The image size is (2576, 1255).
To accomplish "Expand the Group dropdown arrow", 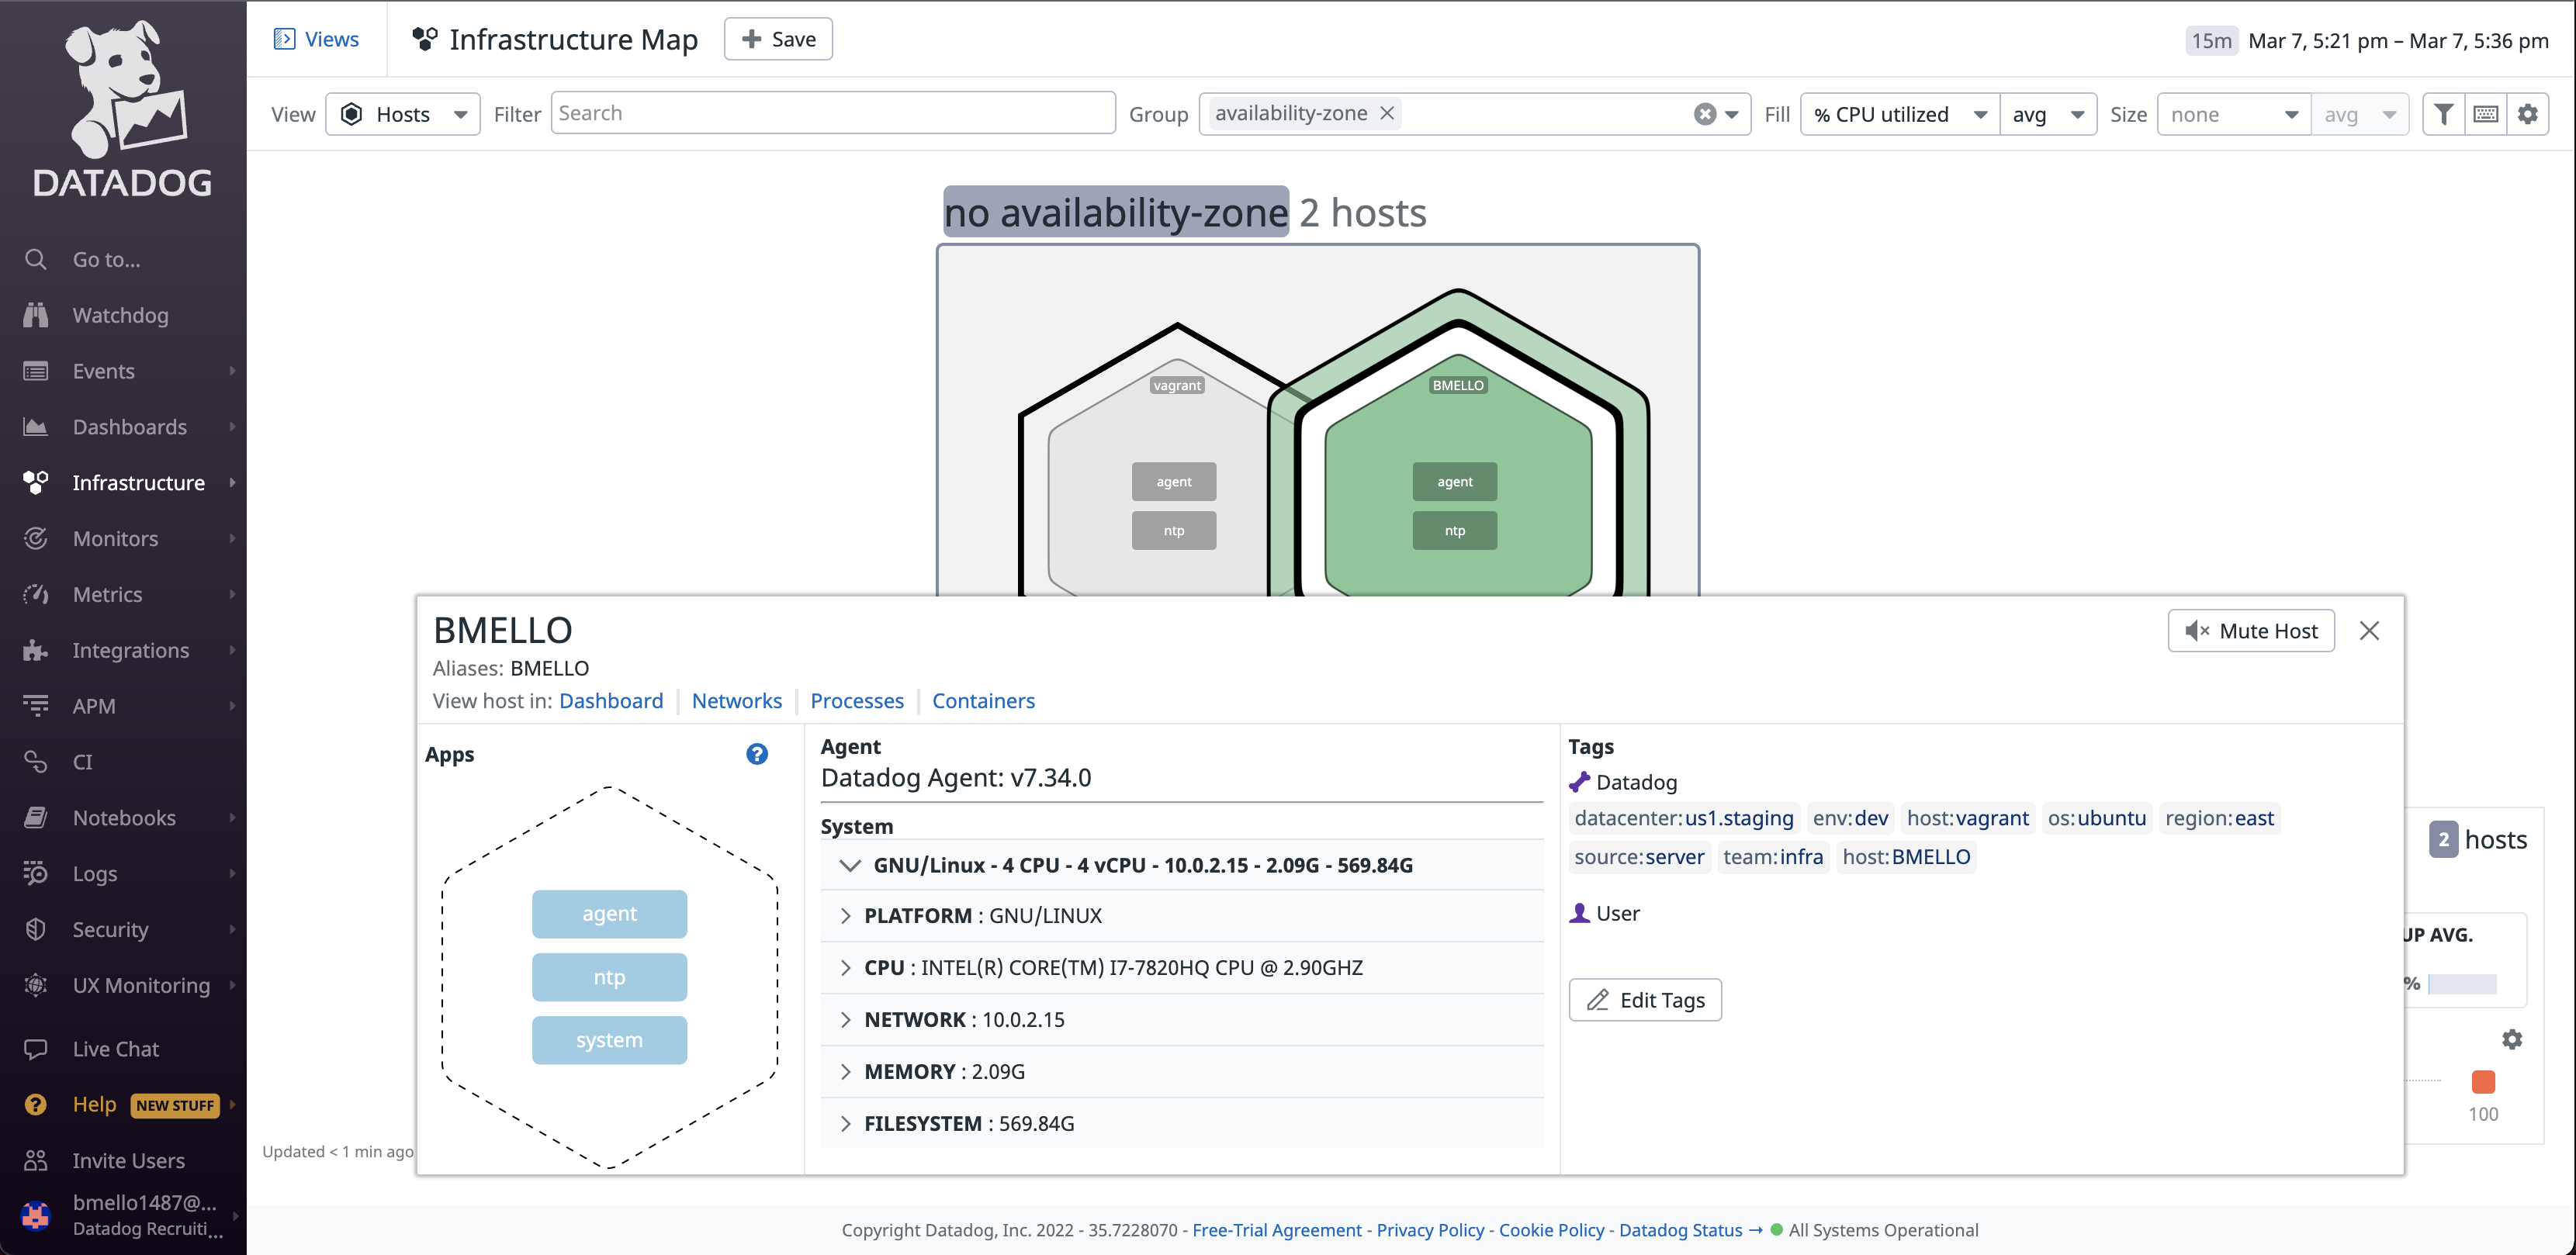I will [x=1732, y=114].
